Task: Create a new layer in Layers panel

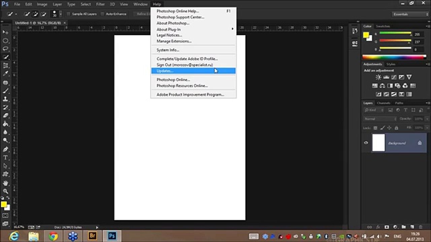Action: tap(412, 227)
